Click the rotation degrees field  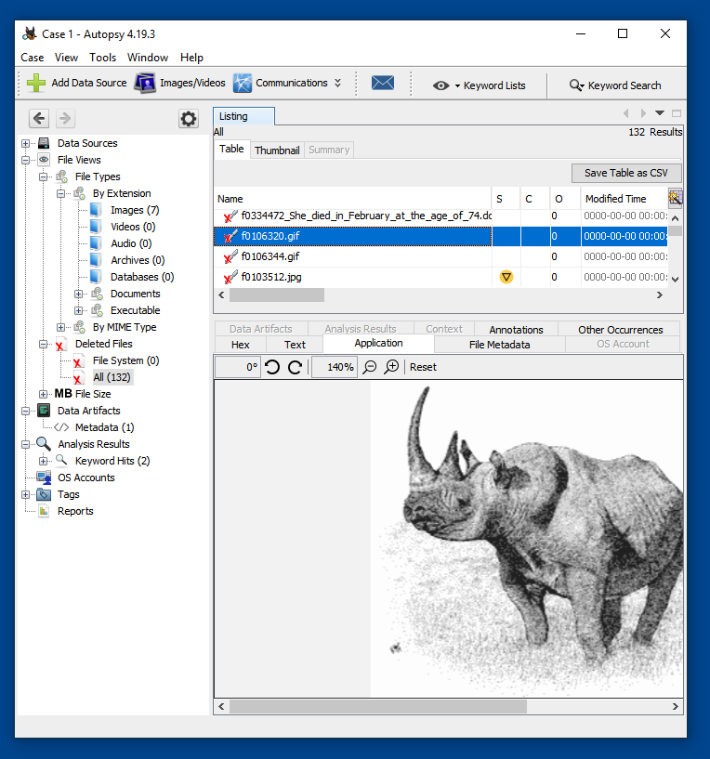[237, 367]
